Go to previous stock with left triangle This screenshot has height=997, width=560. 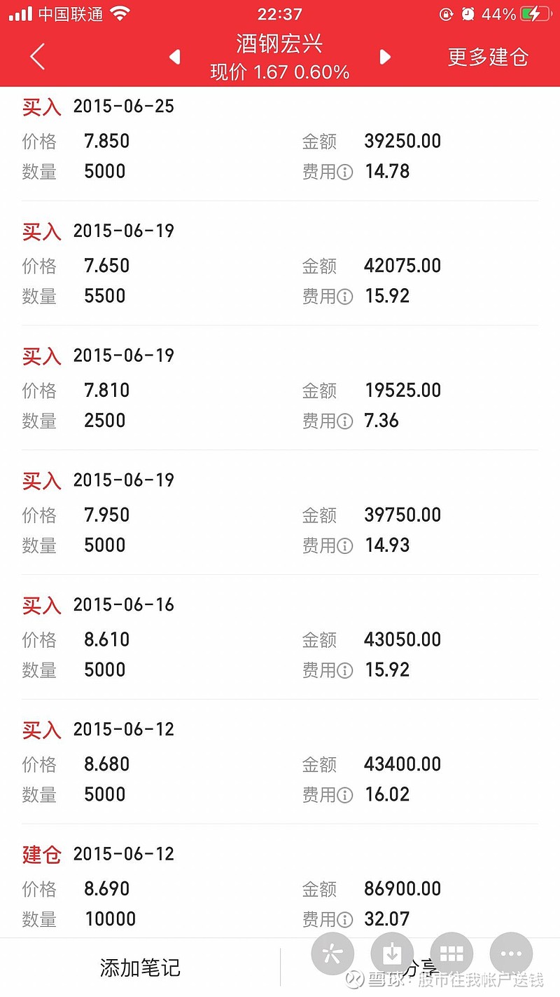tap(175, 57)
